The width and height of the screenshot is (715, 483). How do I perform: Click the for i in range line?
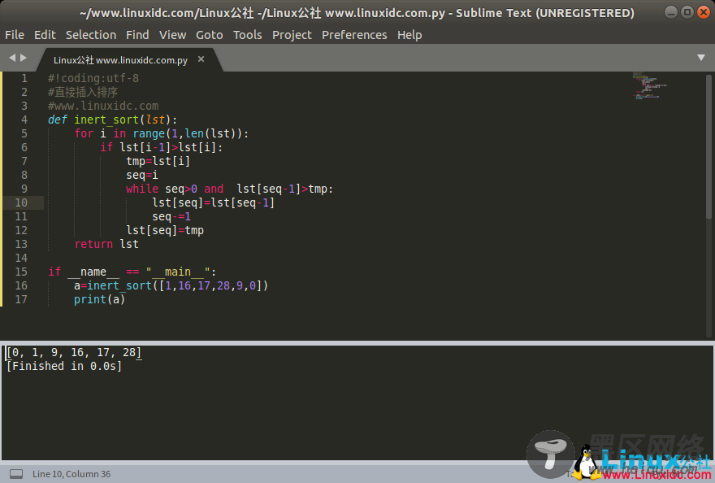click(162, 133)
